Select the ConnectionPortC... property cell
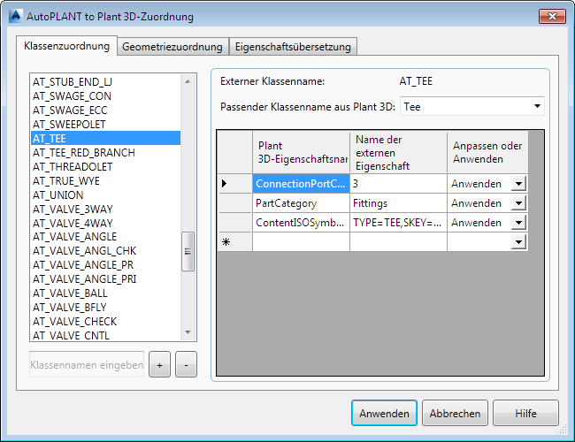 pyautogui.click(x=301, y=184)
